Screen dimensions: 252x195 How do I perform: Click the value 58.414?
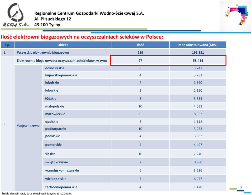[198, 61]
